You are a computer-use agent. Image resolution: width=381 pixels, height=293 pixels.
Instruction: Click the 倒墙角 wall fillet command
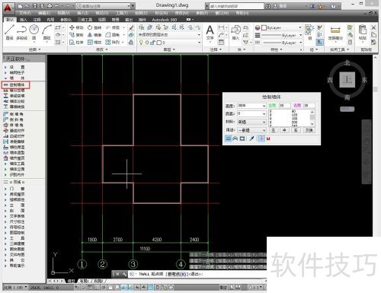click(x=14, y=114)
